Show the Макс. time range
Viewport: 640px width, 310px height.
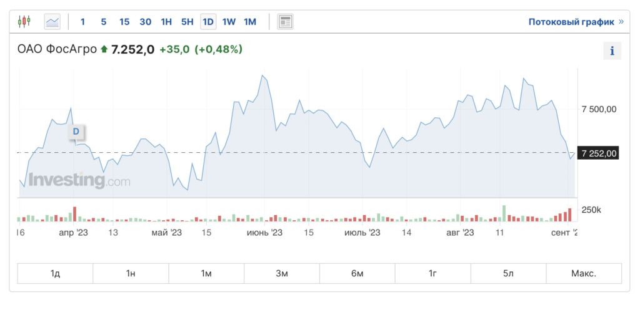click(x=584, y=273)
